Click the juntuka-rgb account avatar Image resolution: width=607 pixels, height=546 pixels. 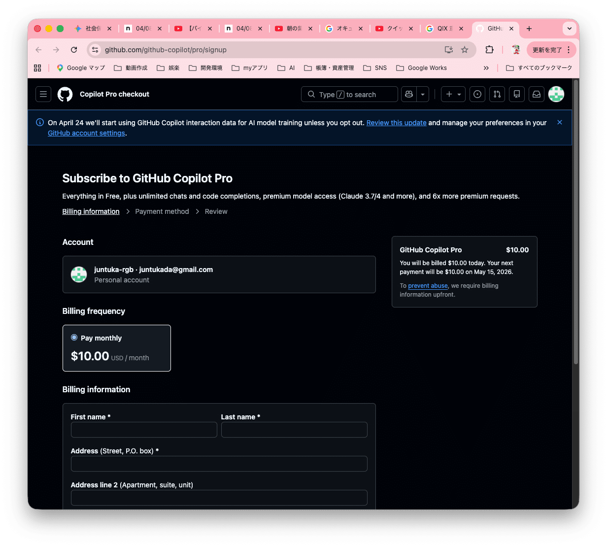(79, 274)
